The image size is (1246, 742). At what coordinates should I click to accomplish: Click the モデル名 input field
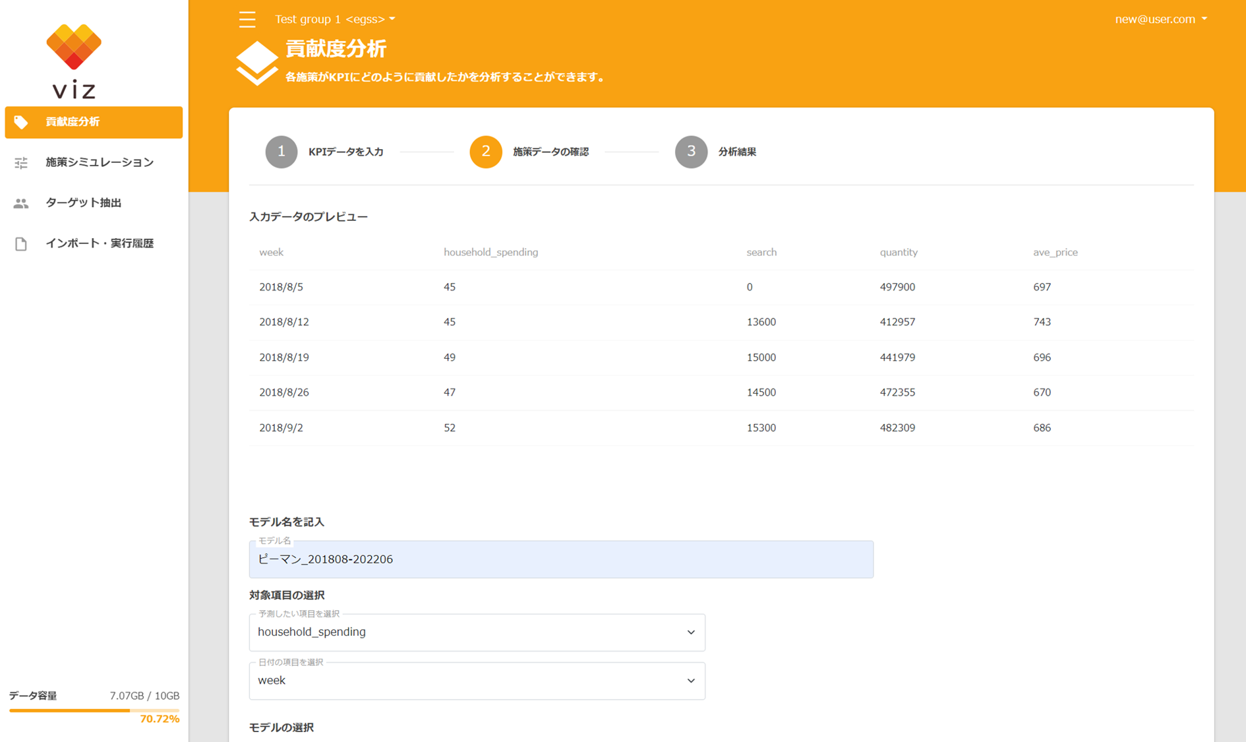tap(561, 559)
